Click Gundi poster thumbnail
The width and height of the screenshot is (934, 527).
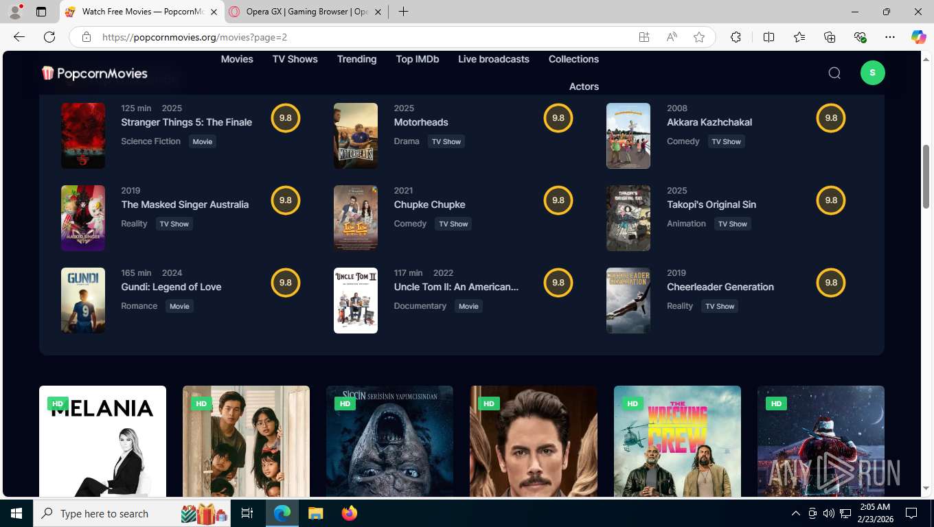[83, 301]
